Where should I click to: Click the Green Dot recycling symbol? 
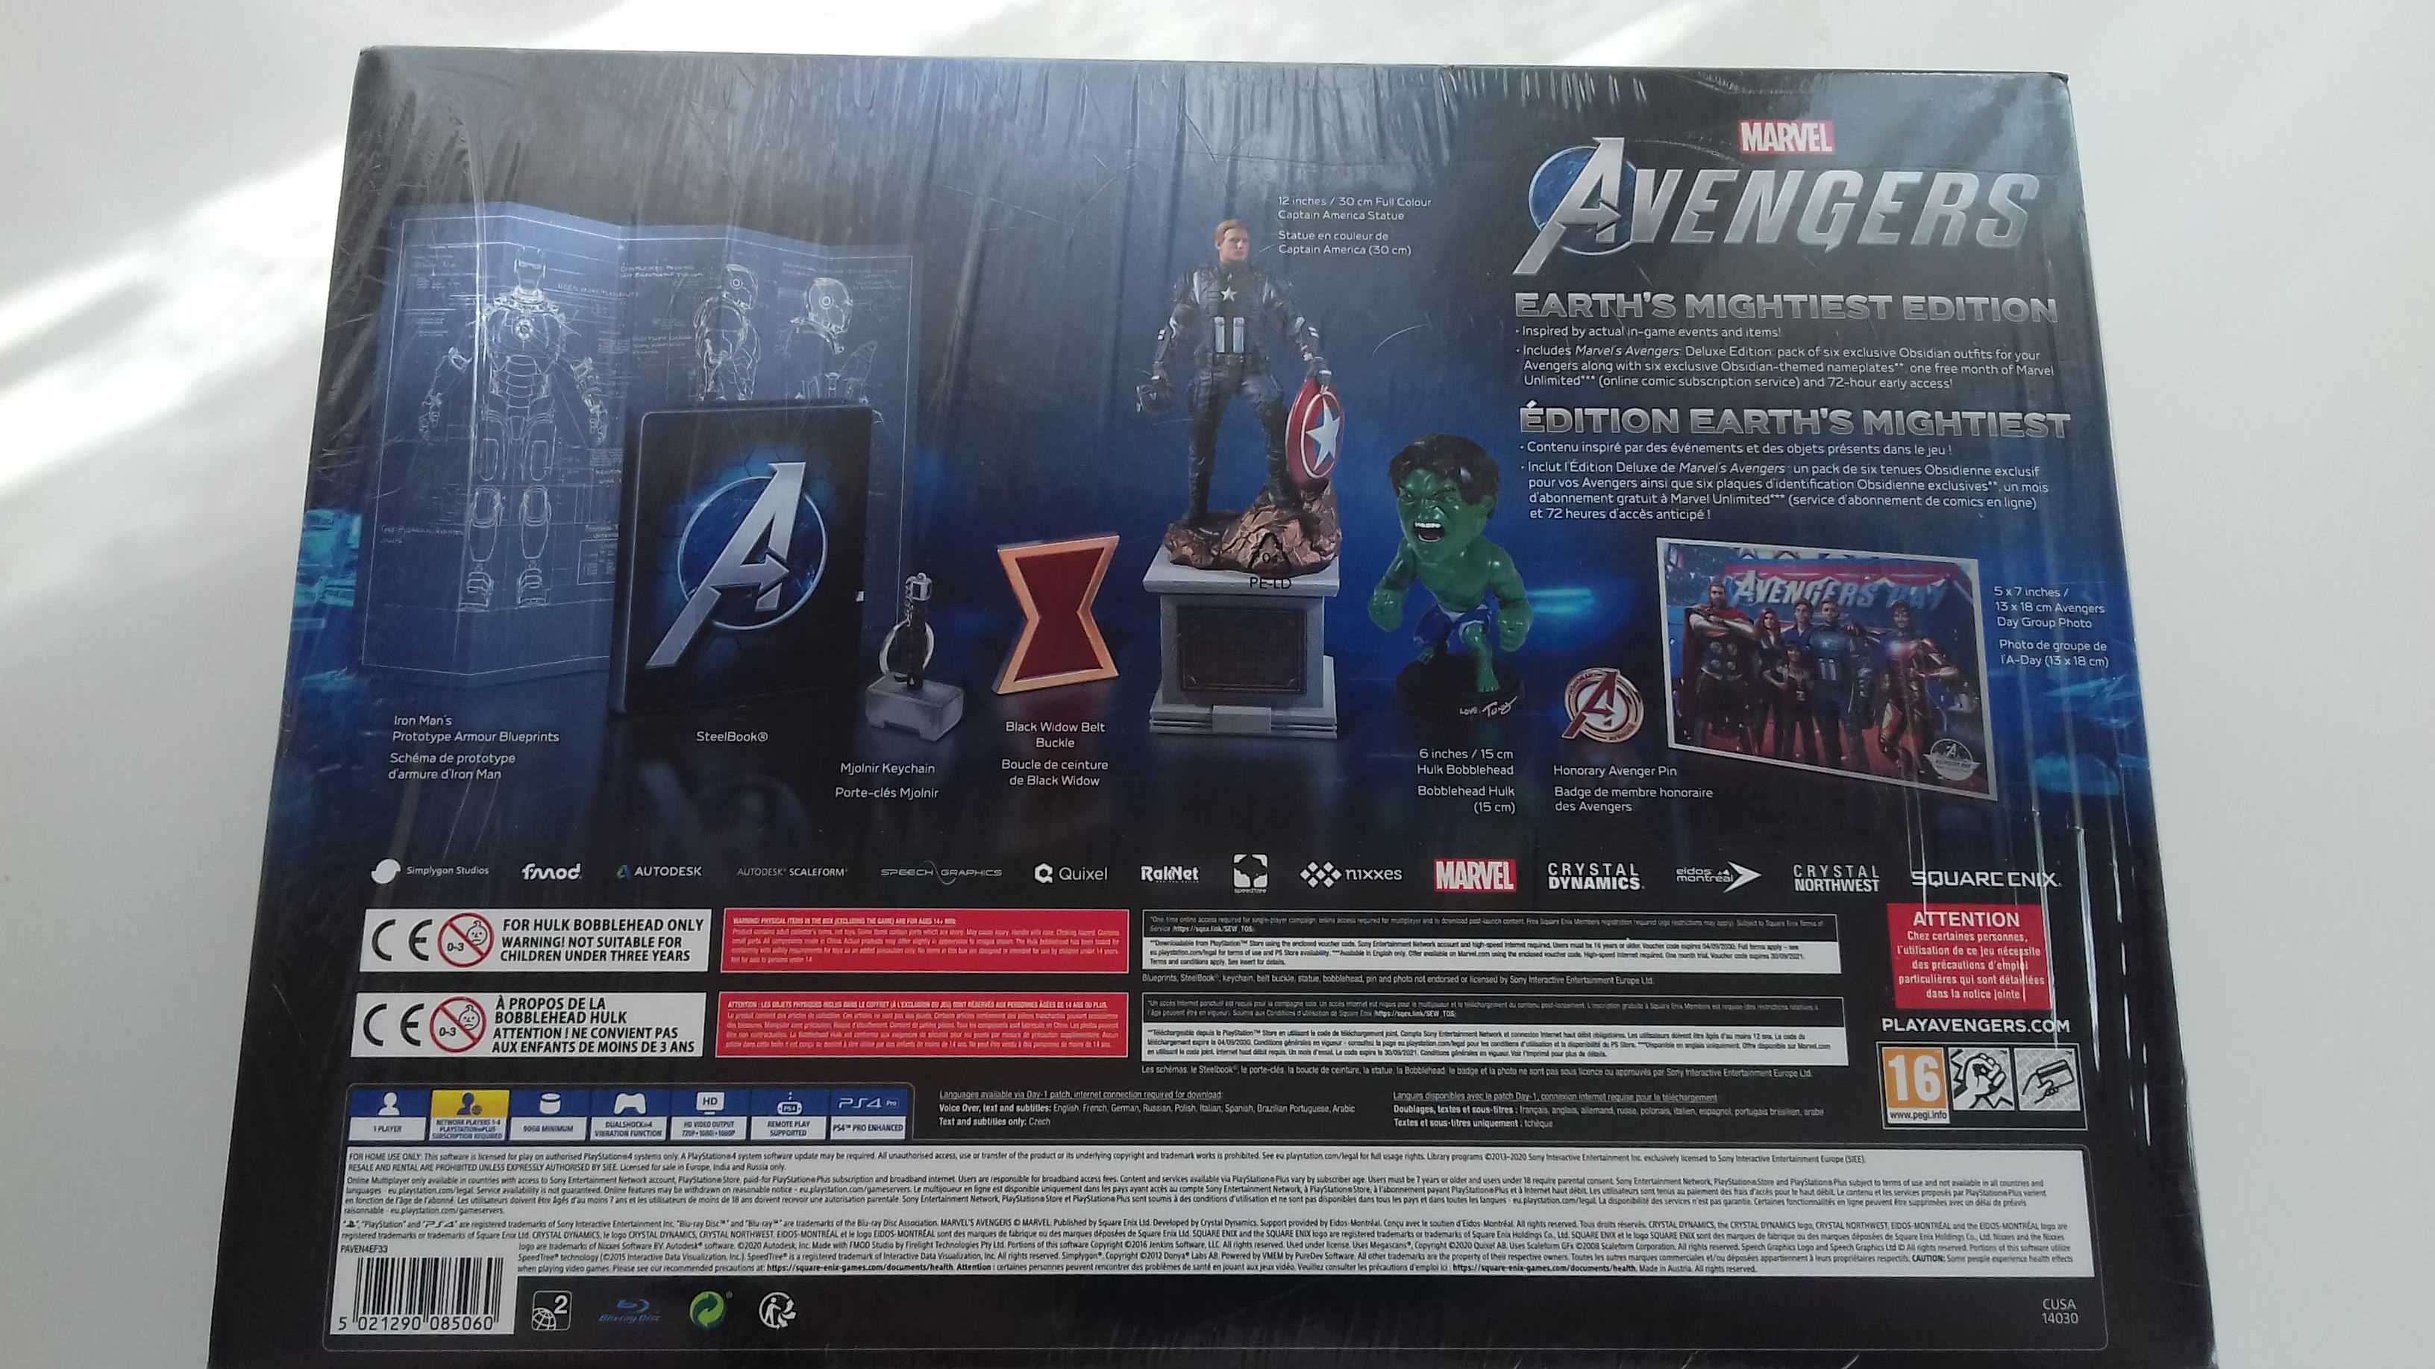(709, 1310)
